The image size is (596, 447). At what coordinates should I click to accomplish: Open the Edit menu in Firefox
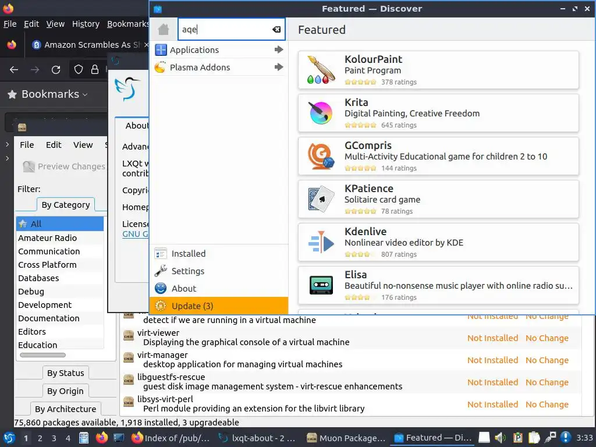click(31, 24)
